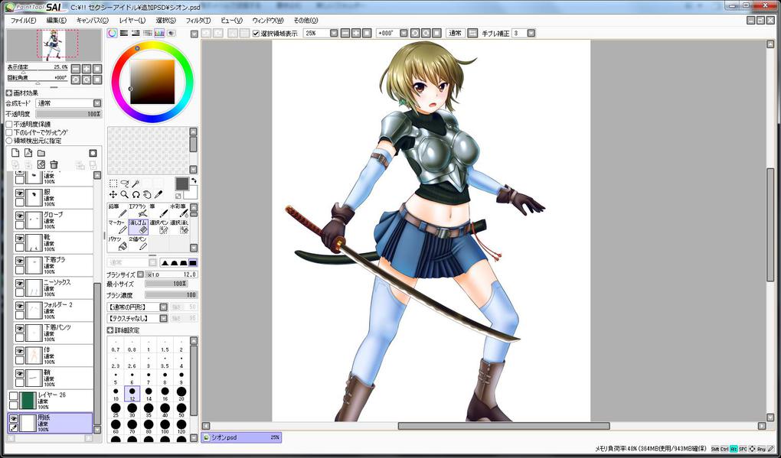This screenshot has height=458, width=781.
Task: Select the hand pan tool
Action: [147, 194]
